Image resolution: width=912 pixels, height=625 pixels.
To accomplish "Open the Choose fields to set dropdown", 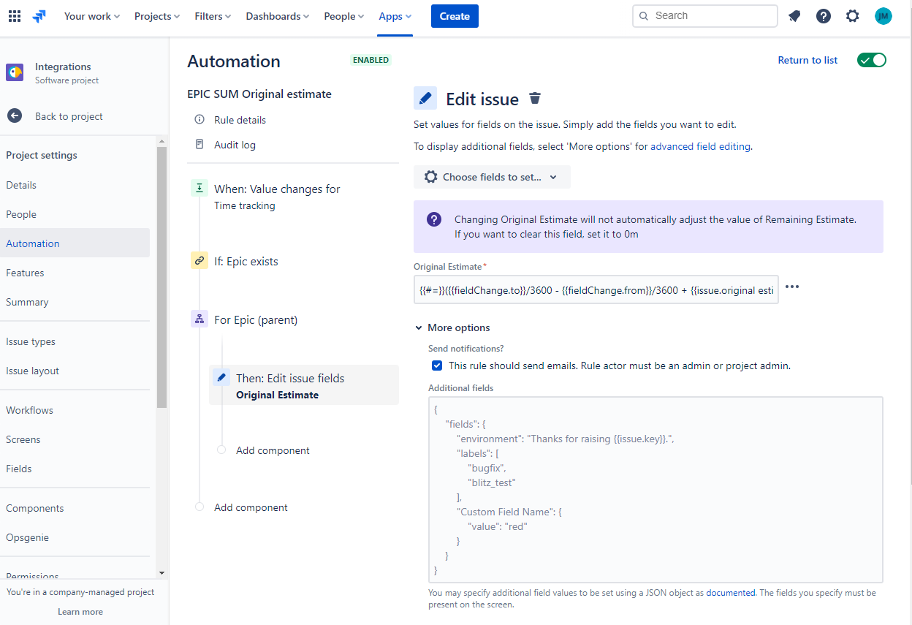I will [x=492, y=177].
